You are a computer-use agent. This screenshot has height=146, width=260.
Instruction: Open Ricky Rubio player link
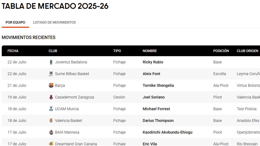[153, 62]
